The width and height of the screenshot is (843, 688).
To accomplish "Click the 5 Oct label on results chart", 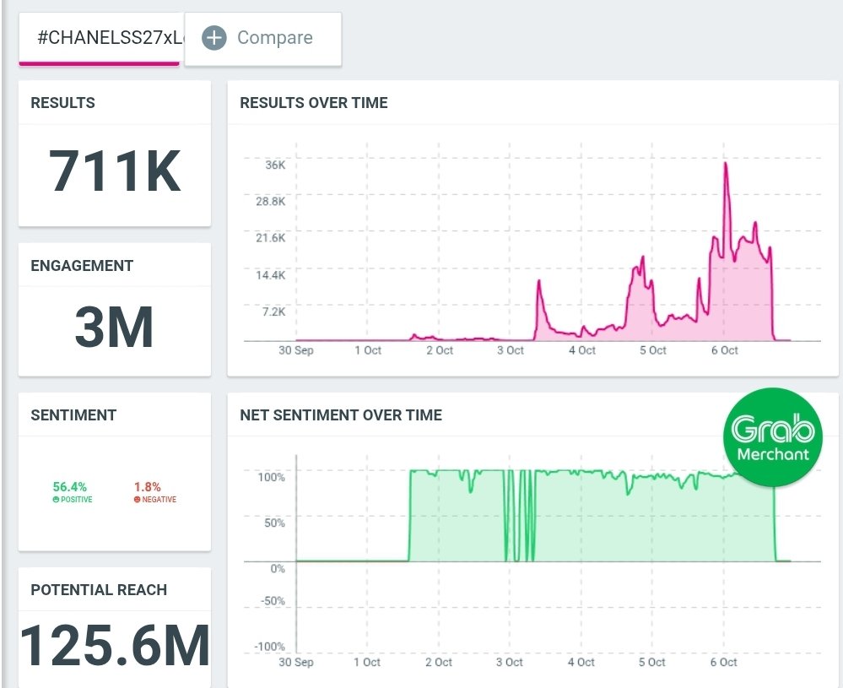I will click(x=652, y=350).
